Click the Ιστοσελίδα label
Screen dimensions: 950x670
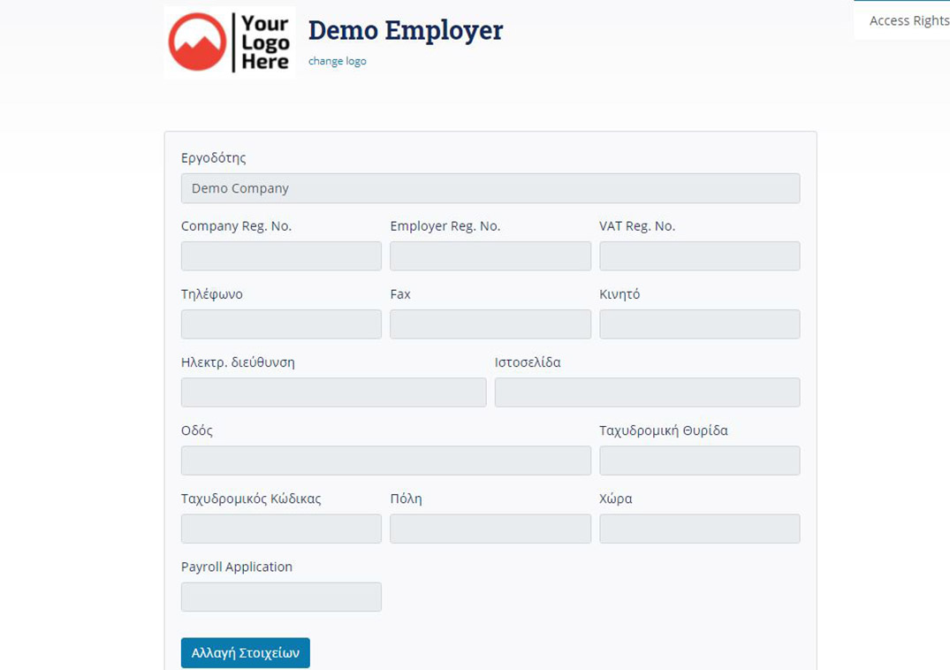pyautogui.click(x=528, y=362)
